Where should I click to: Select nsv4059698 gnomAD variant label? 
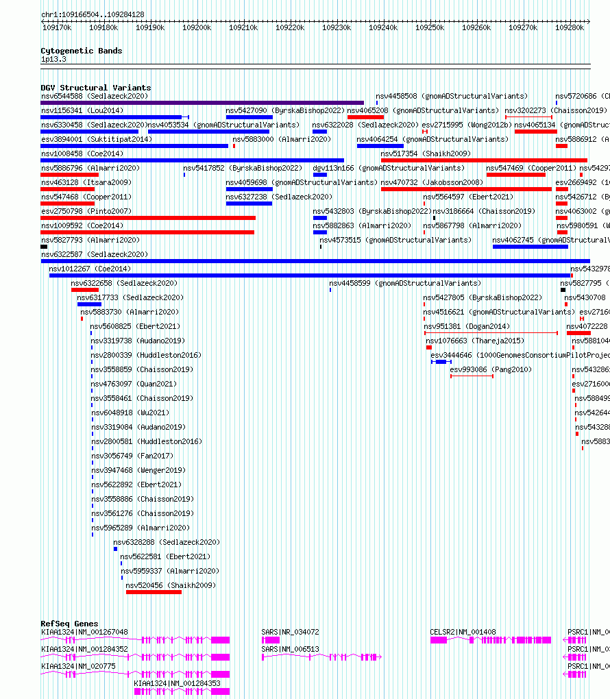coord(302,182)
